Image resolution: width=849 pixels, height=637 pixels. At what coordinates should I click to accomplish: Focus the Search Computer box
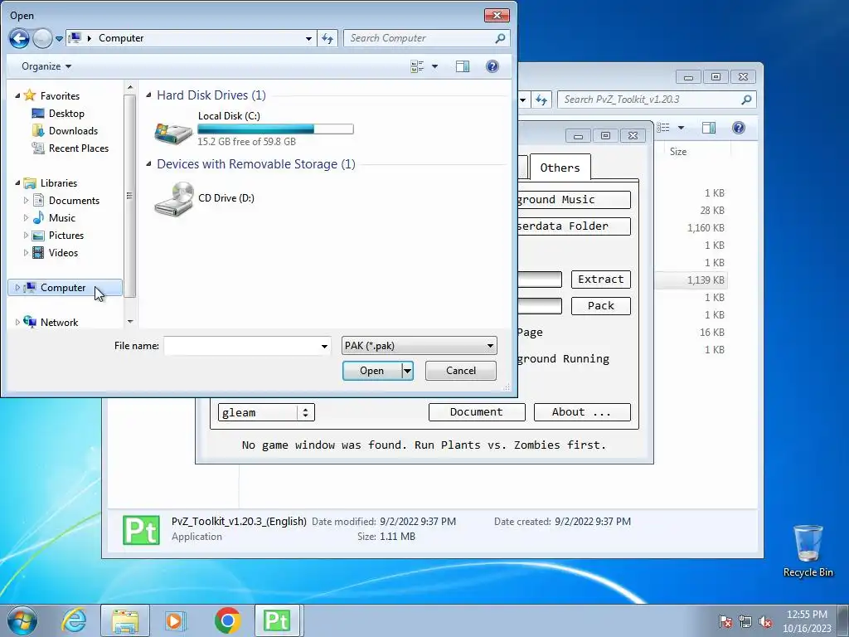420,38
